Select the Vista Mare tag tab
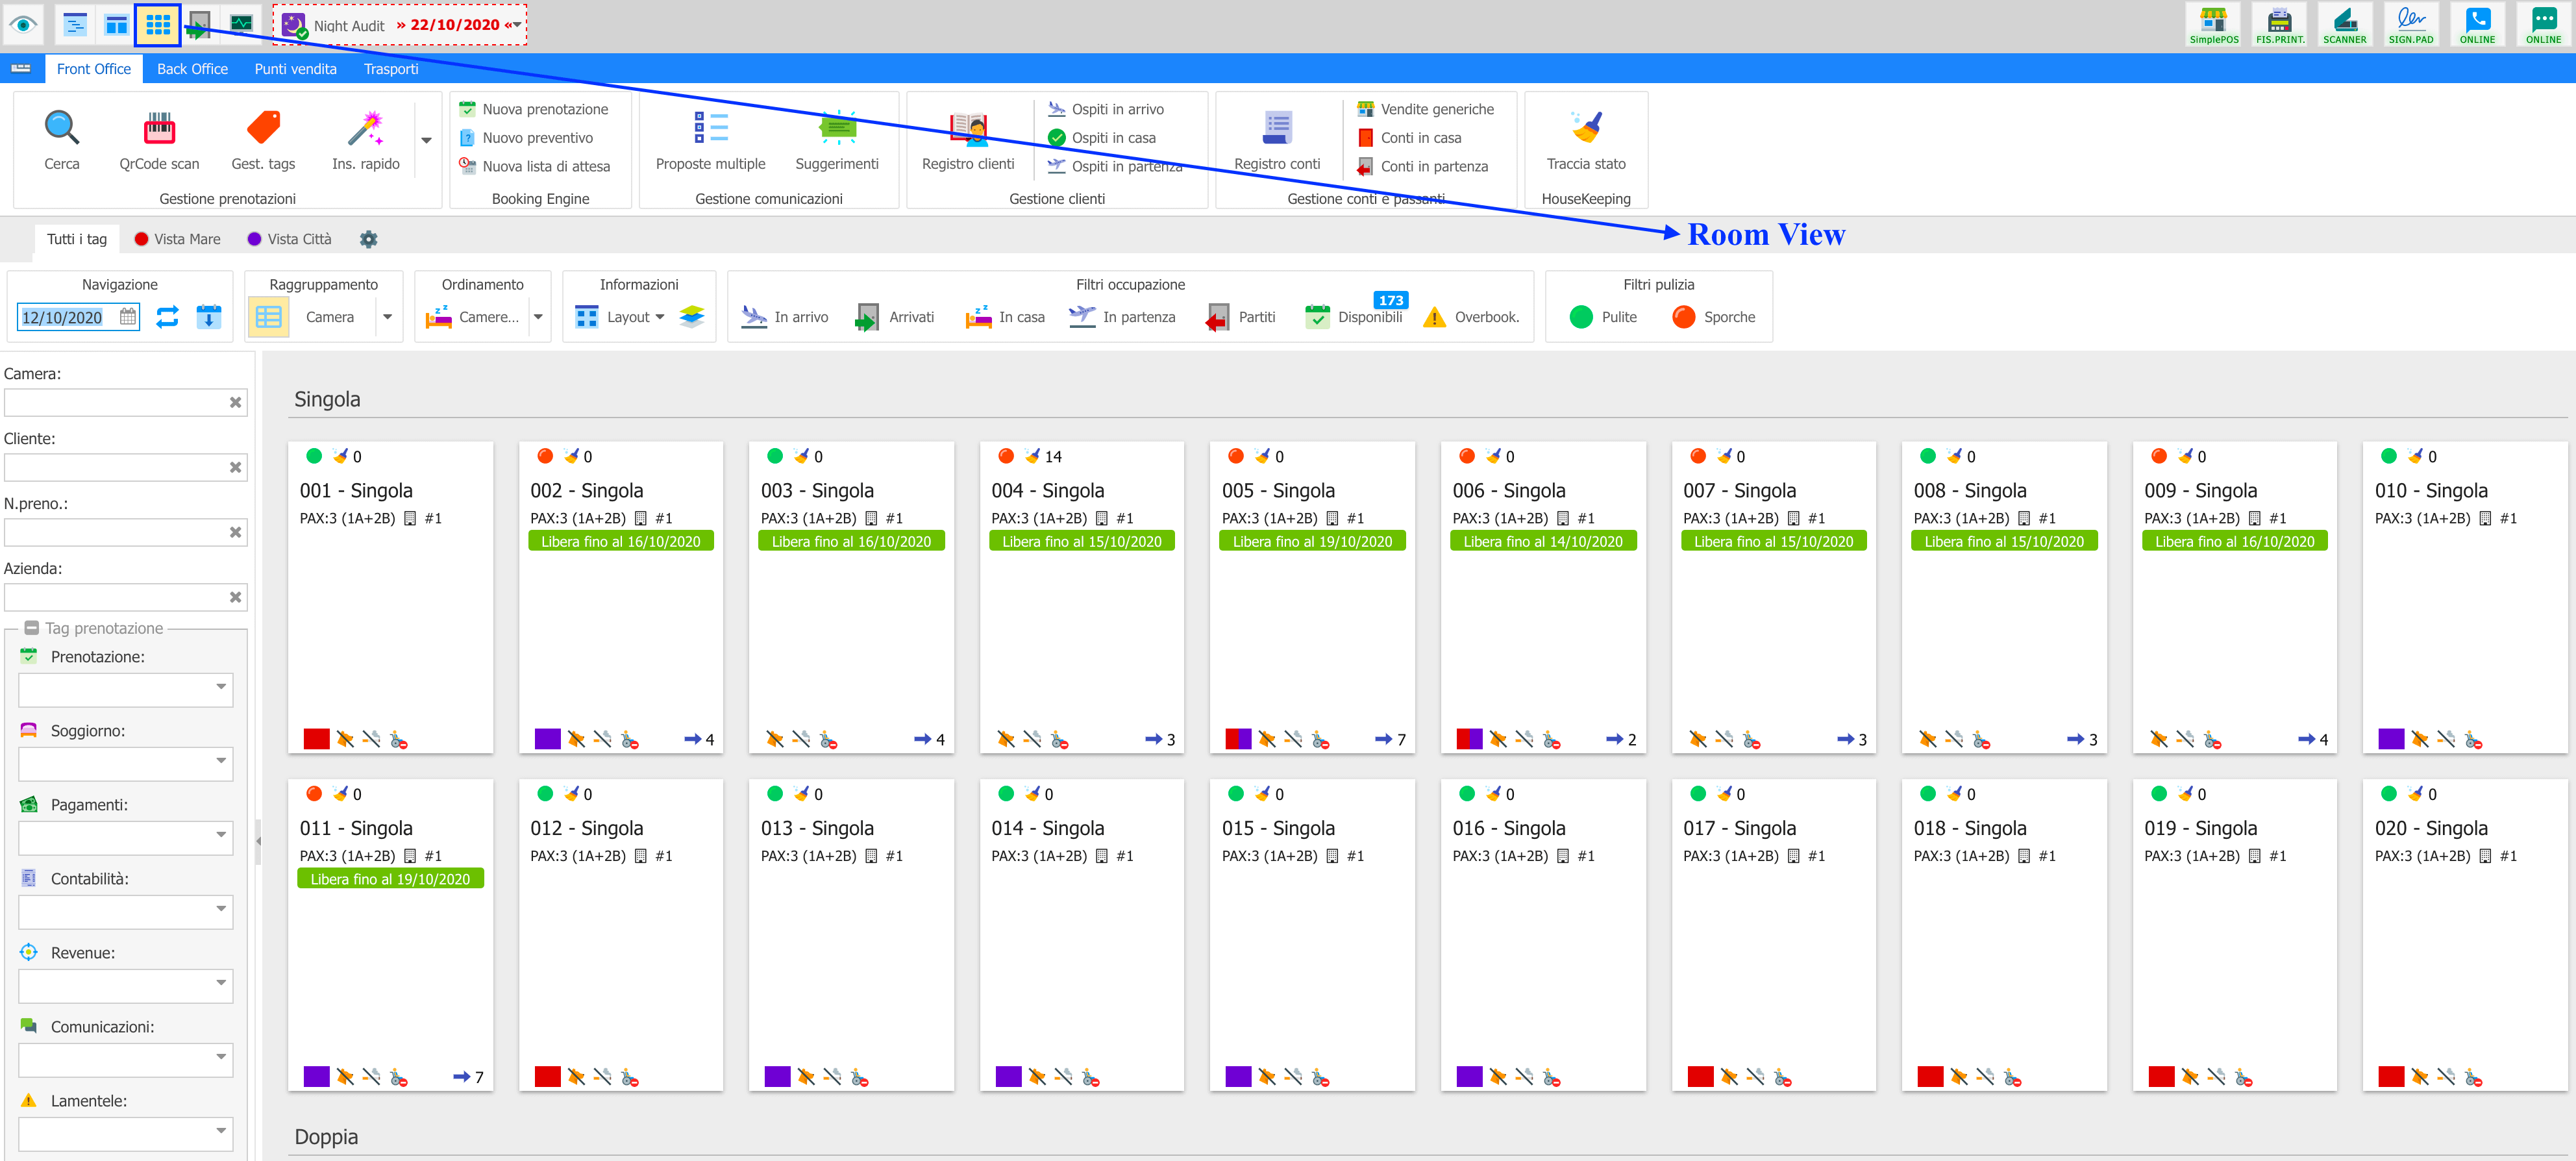Image resolution: width=2576 pixels, height=1161 pixels. [177, 239]
